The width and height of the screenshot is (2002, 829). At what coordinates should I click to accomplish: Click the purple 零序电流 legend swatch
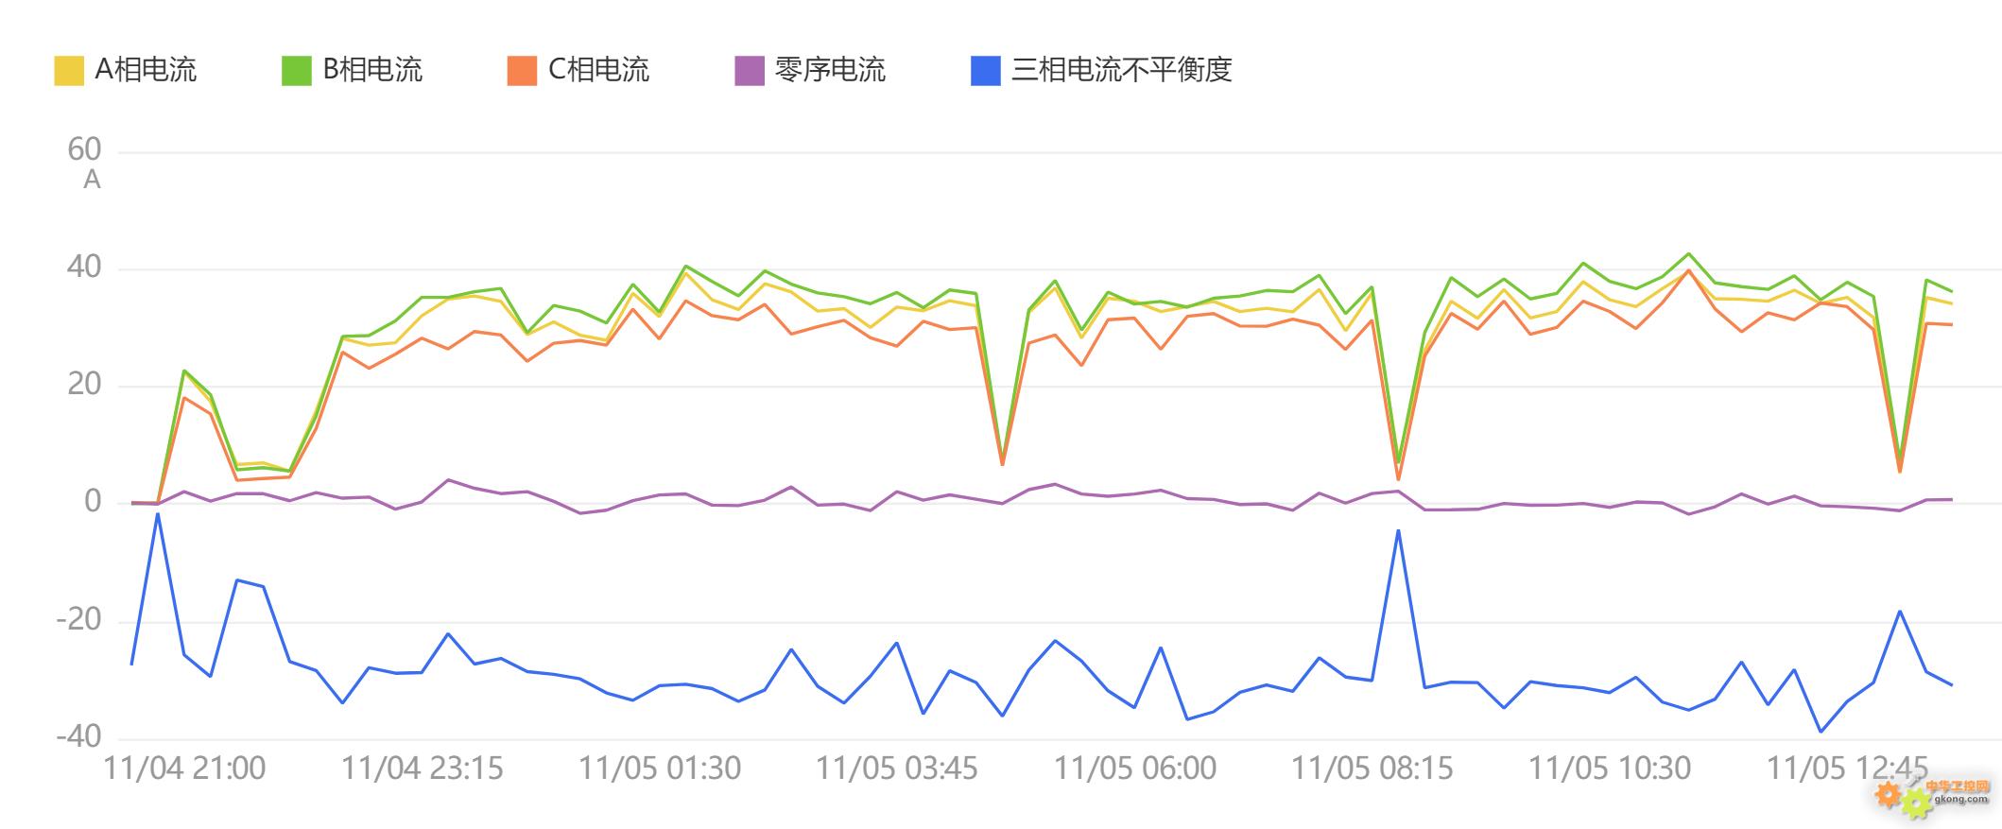[x=750, y=71]
